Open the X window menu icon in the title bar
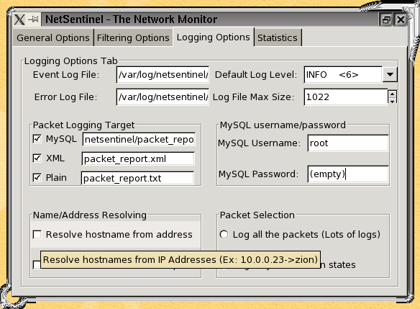420x309 pixels. coord(20,19)
